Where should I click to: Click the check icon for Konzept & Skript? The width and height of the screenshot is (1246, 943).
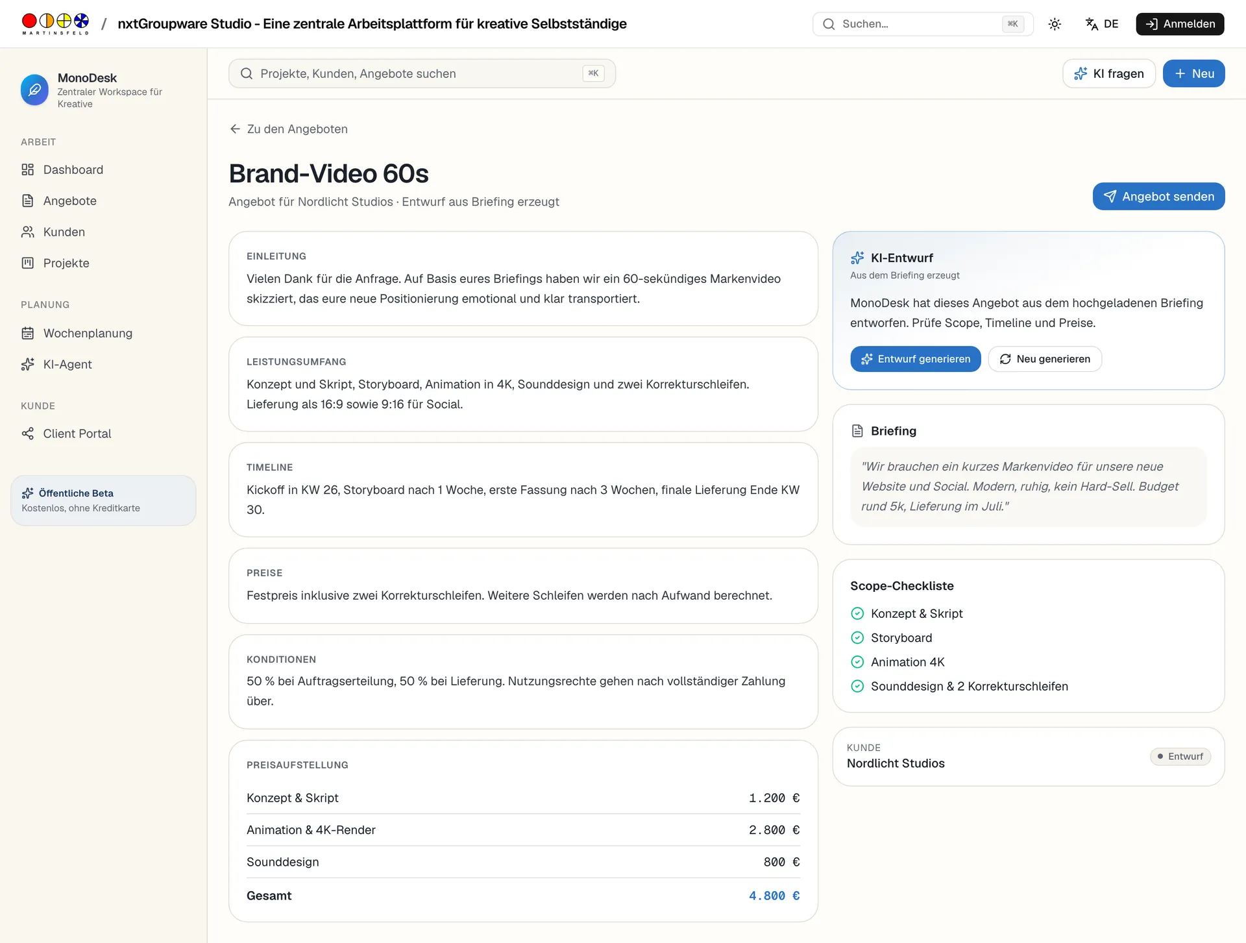coord(857,613)
